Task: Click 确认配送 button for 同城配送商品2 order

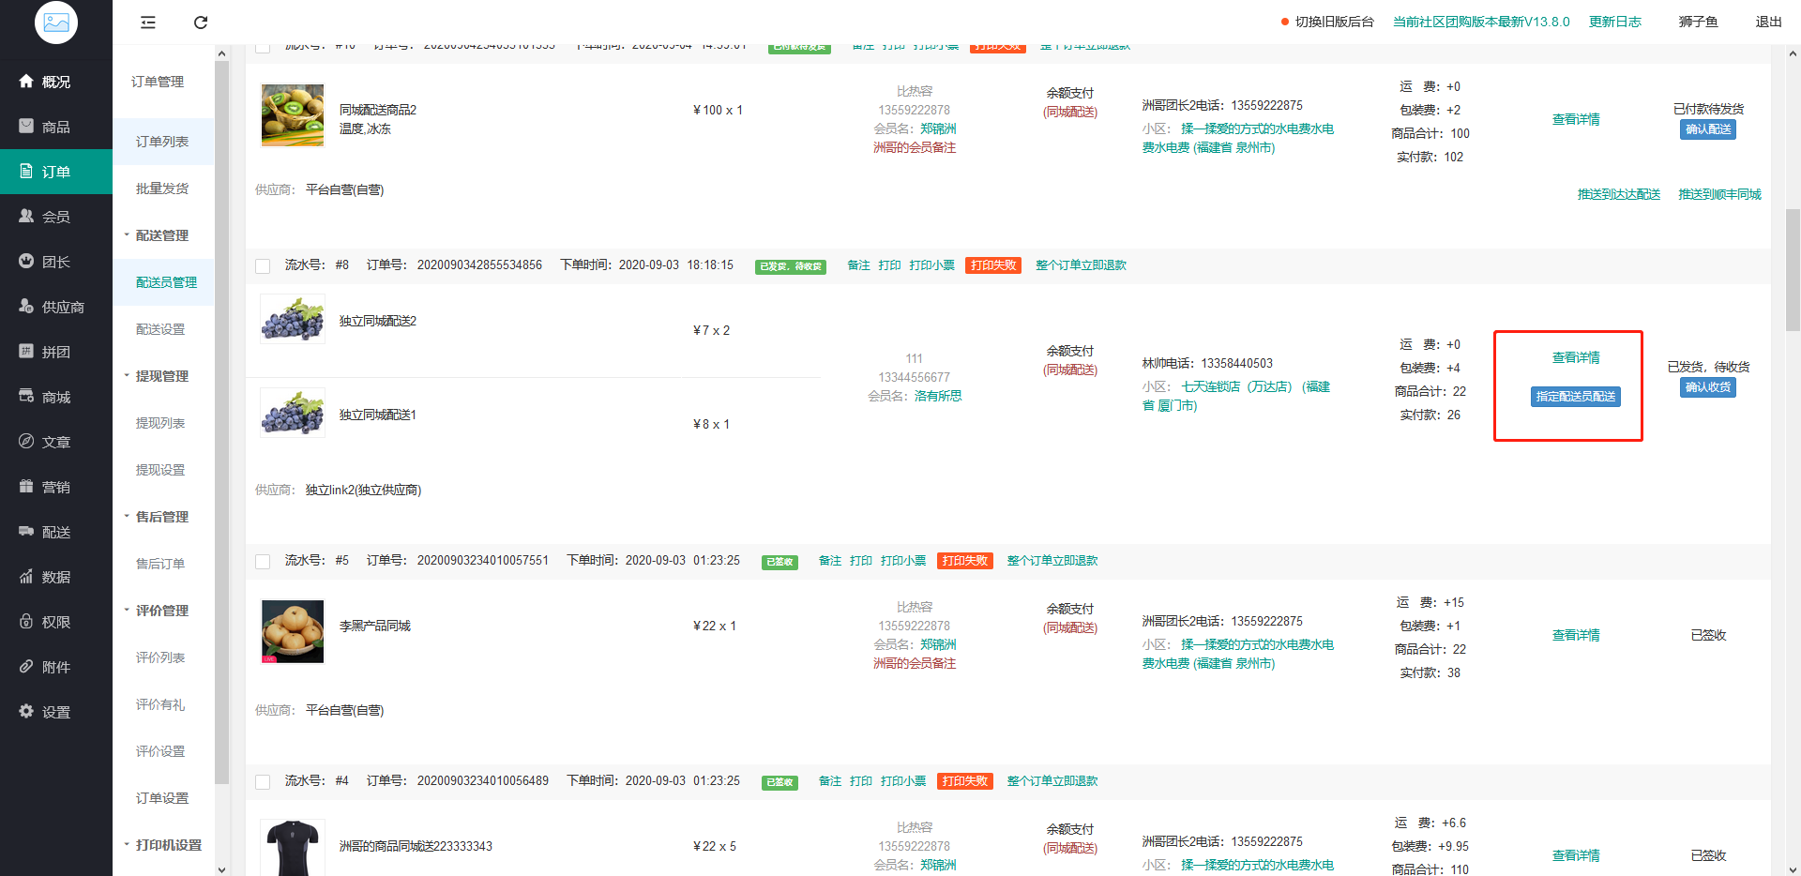Action: click(1708, 129)
